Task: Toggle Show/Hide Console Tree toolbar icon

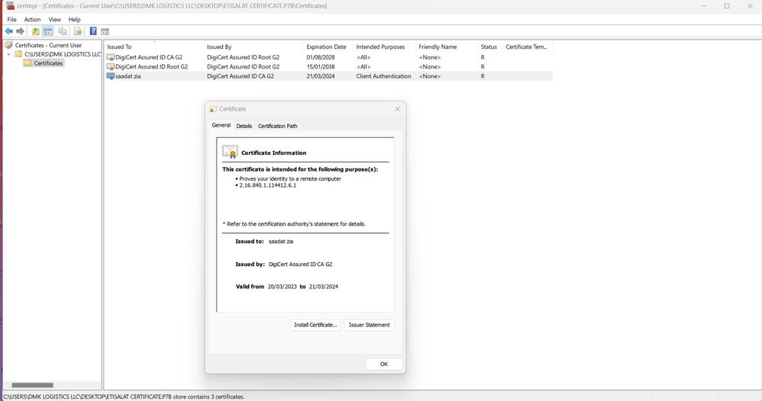Action: pyautogui.click(x=47, y=31)
